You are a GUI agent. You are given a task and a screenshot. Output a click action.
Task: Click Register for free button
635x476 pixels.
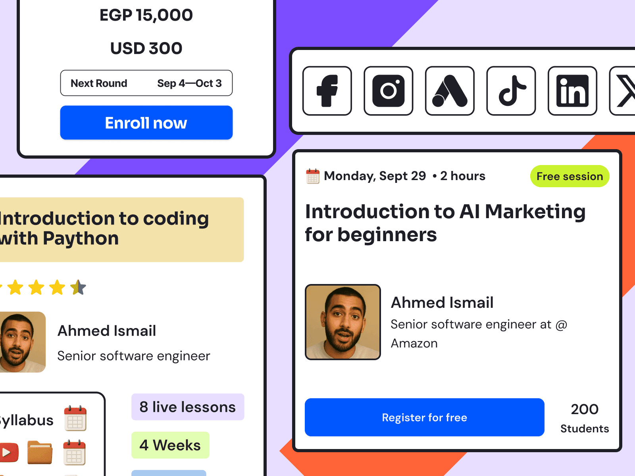[x=425, y=417]
